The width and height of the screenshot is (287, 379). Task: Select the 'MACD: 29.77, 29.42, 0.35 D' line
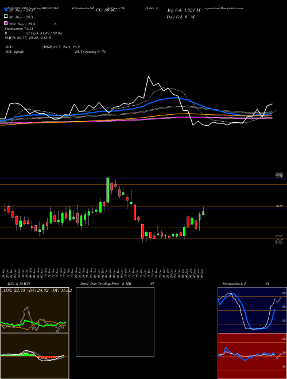[x=28, y=38]
